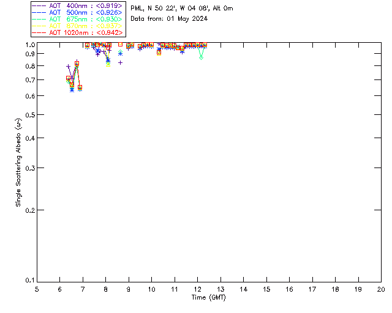Click the x-axis tick label 5
Image resolution: width=392 pixels, height=313 pixels.
pyautogui.click(x=37, y=289)
